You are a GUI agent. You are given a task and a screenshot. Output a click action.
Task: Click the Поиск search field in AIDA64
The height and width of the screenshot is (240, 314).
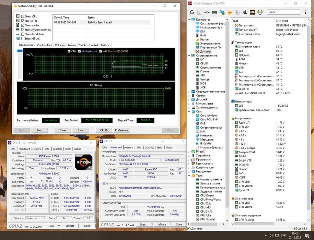point(283,12)
